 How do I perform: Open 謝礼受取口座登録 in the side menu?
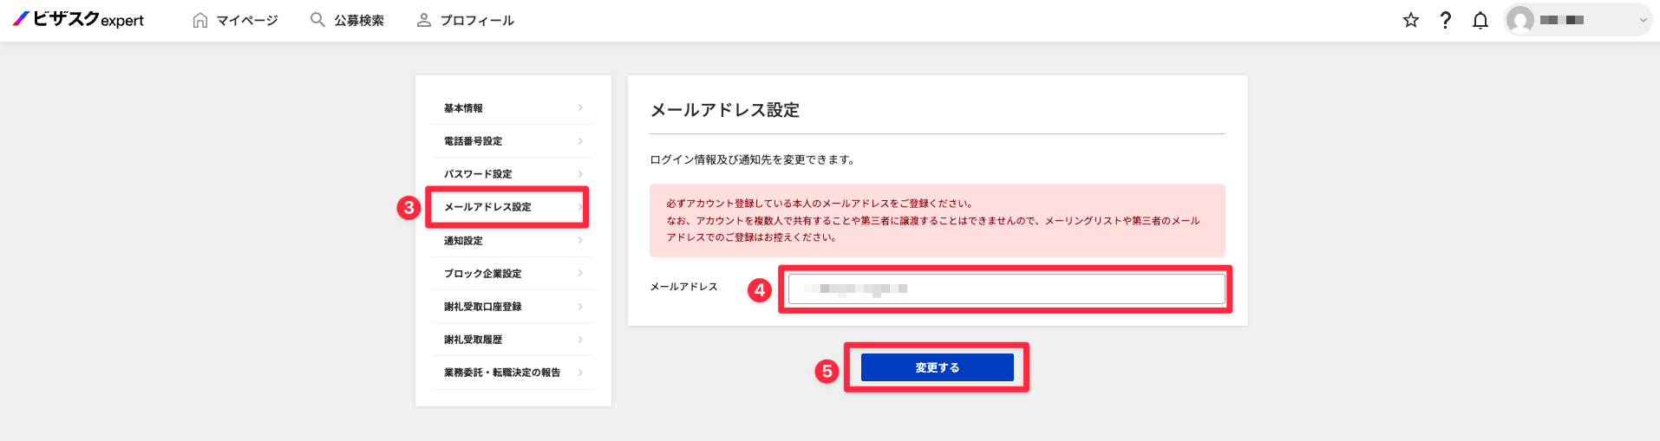click(x=513, y=307)
